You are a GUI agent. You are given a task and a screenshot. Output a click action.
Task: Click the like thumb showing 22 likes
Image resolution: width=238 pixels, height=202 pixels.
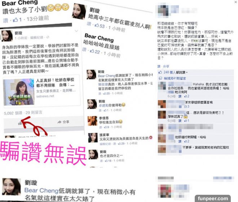click(x=92, y=51)
